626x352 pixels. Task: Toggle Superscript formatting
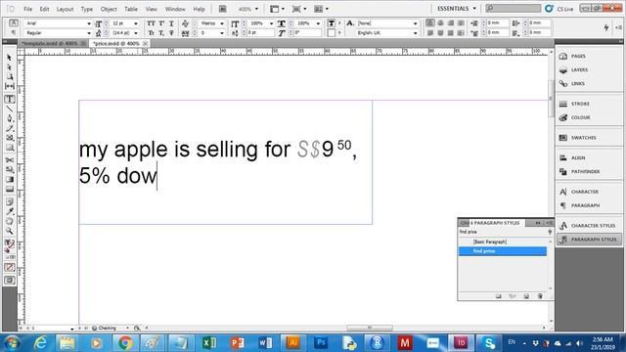click(x=161, y=23)
